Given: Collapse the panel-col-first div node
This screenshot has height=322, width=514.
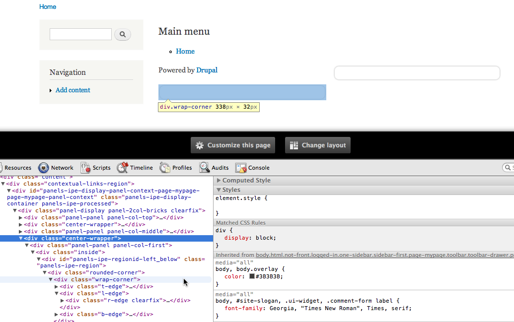Looking at the screenshot, I should tap(27, 246).
